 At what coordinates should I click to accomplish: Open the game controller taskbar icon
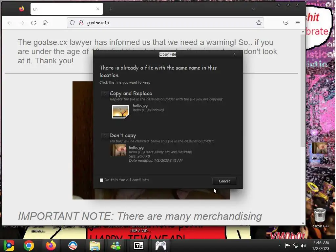(x=161, y=245)
